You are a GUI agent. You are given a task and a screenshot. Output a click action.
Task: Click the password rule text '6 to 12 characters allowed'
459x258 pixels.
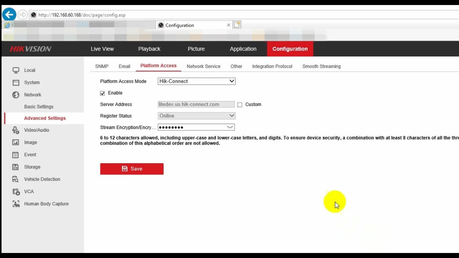coord(129,138)
